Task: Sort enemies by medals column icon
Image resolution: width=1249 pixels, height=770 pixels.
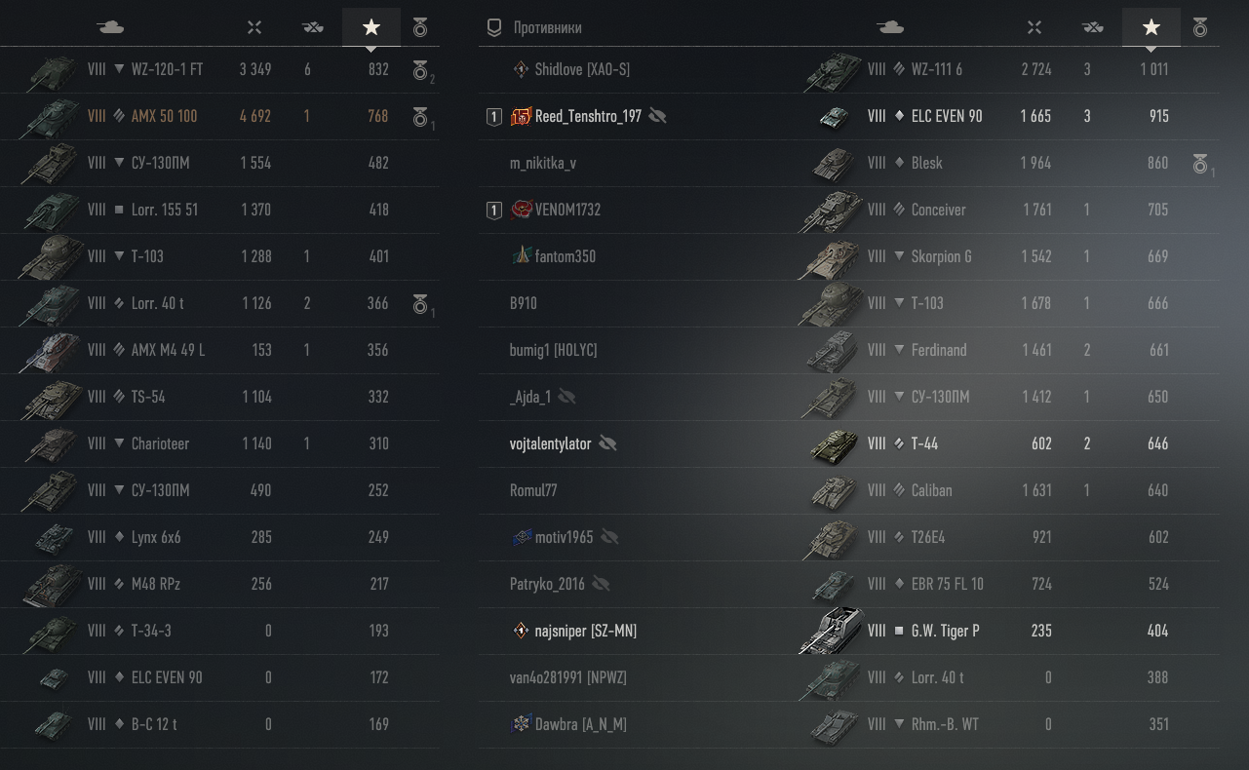Action: tap(1200, 27)
